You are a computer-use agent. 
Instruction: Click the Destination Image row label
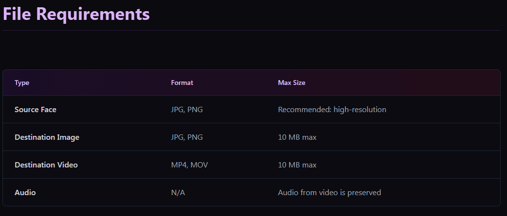(47, 137)
